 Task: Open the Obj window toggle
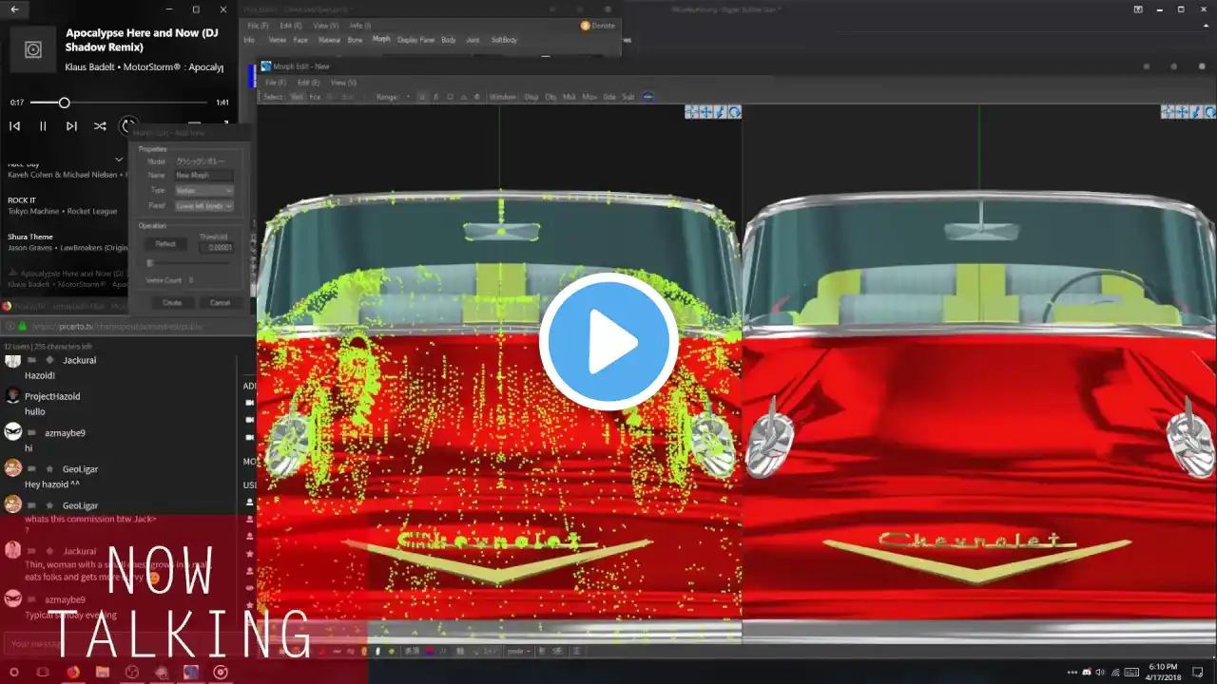point(551,97)
